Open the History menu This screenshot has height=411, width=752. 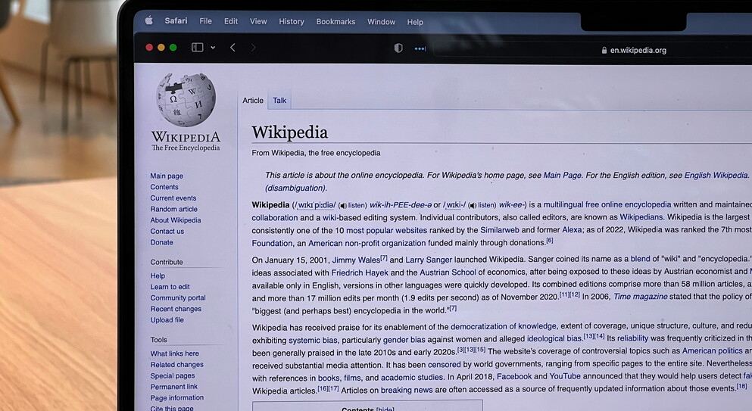[x=292, y=22]
